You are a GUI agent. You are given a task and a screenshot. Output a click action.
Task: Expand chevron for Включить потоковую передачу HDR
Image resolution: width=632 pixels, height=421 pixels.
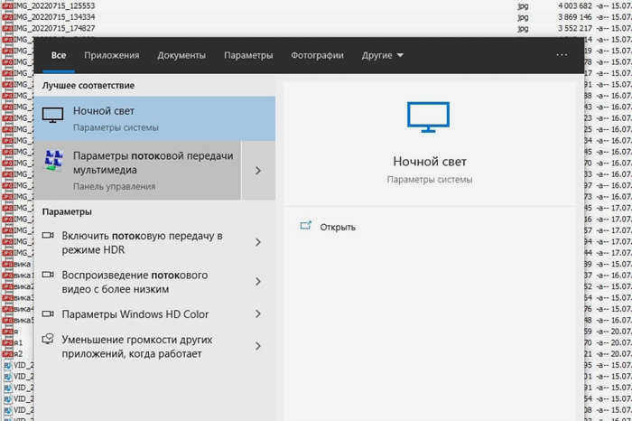(258, 242)
